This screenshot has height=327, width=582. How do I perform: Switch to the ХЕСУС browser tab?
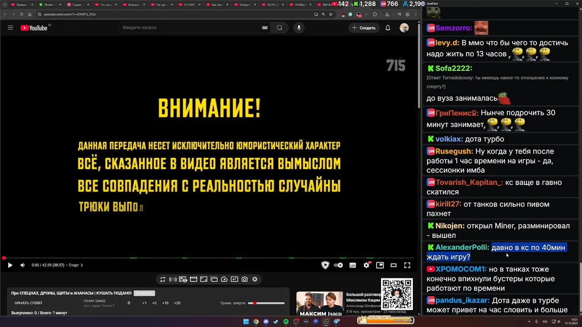(273, 5)
